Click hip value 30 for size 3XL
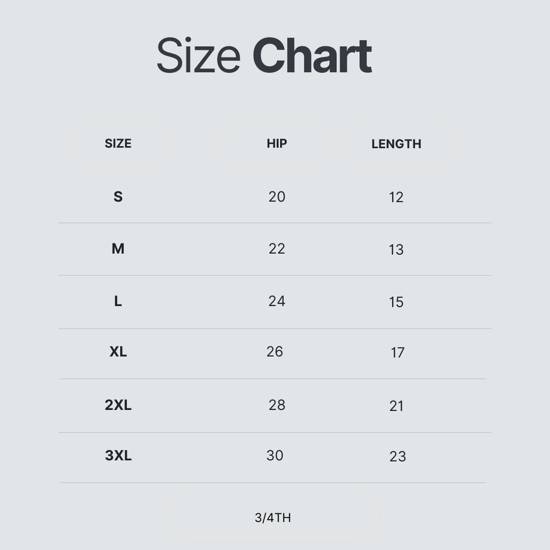 pyautogui.click(x=274, y=455)
